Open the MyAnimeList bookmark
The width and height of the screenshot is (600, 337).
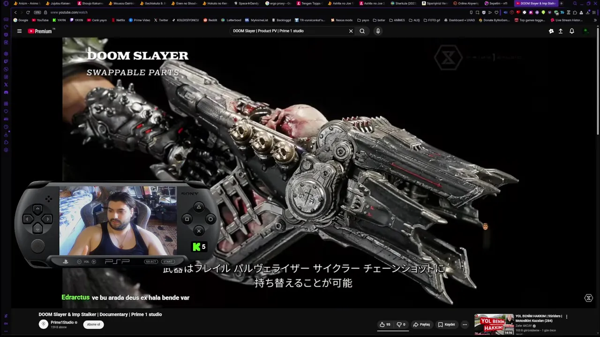click(x=256, y=20)
